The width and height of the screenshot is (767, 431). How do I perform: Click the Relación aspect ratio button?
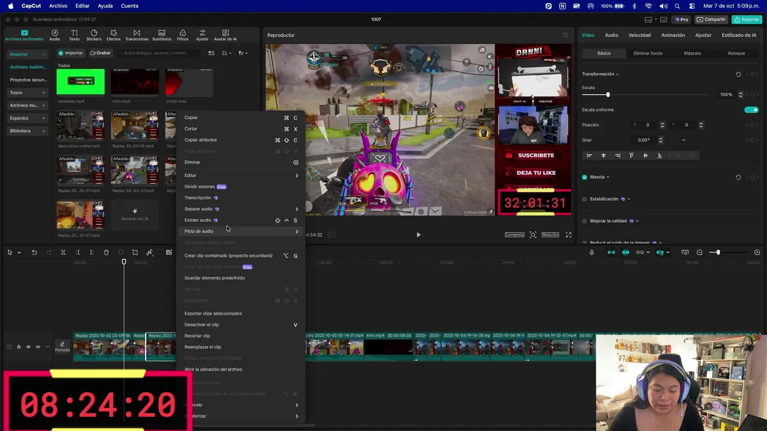(550, 235)
